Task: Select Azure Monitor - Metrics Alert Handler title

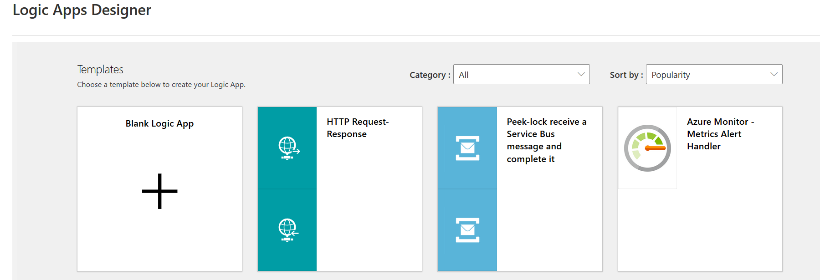Action: (x=720, y=134)
